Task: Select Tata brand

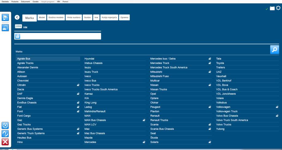Action: (247, 59)
